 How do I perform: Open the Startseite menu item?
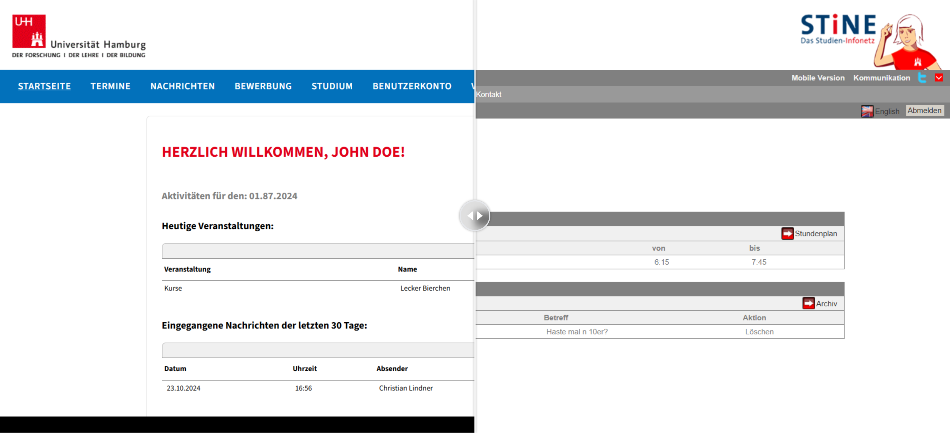point(44,86)
